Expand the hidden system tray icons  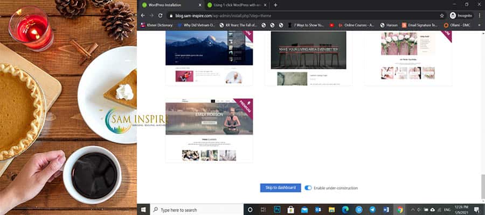tap(412, 210)
